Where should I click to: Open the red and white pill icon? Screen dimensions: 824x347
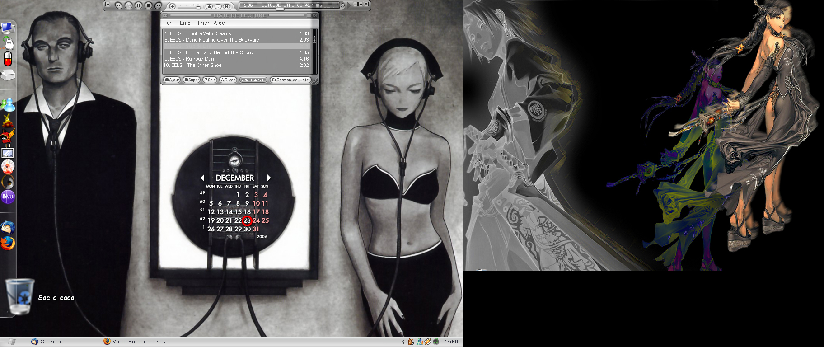pos(8,59)
